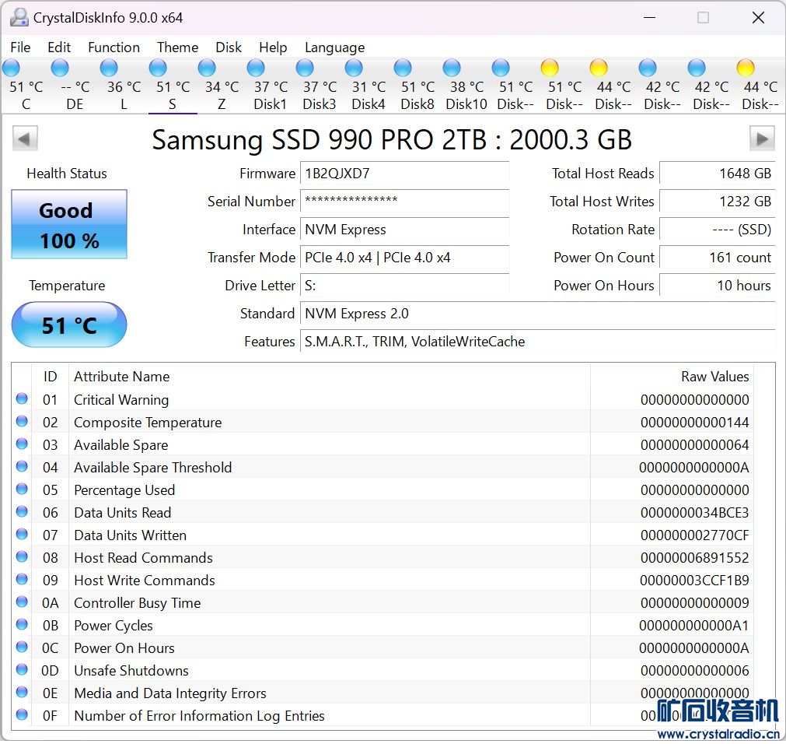The width and height of the screenshot is (786, 744).
Task: Select the Z drive disk icon
Action: point(207,68)
